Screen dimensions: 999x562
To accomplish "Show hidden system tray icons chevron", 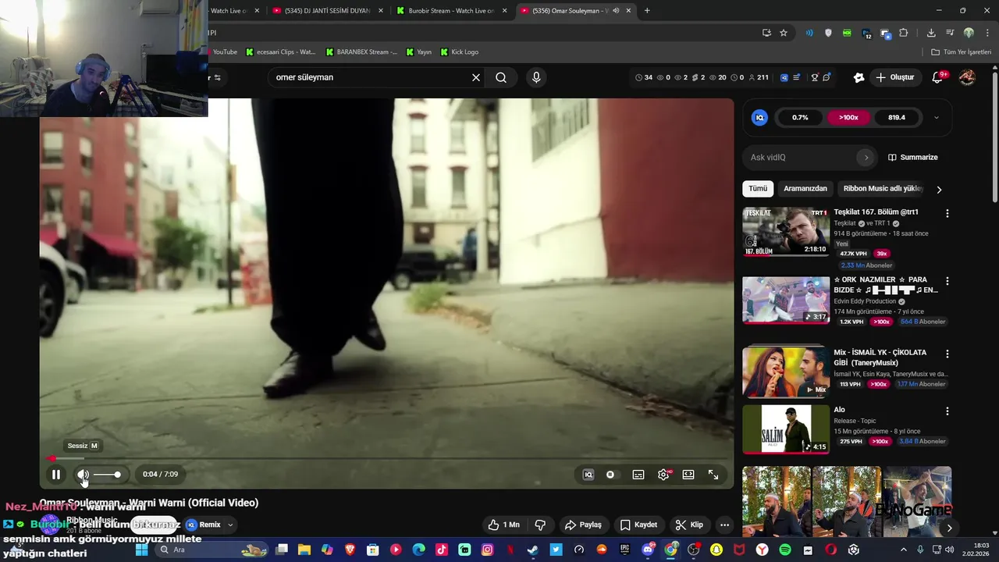I will tap(904, 550).
